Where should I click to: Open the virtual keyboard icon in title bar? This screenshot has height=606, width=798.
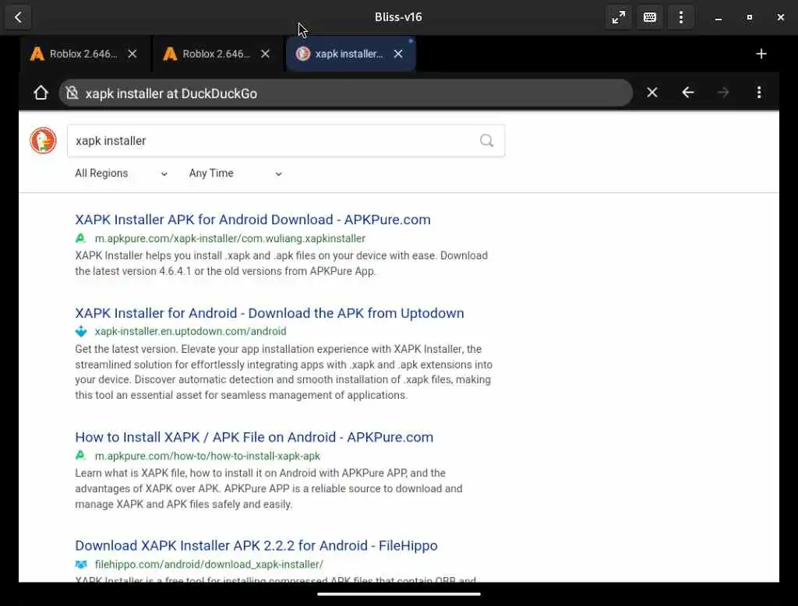(650, 17)
